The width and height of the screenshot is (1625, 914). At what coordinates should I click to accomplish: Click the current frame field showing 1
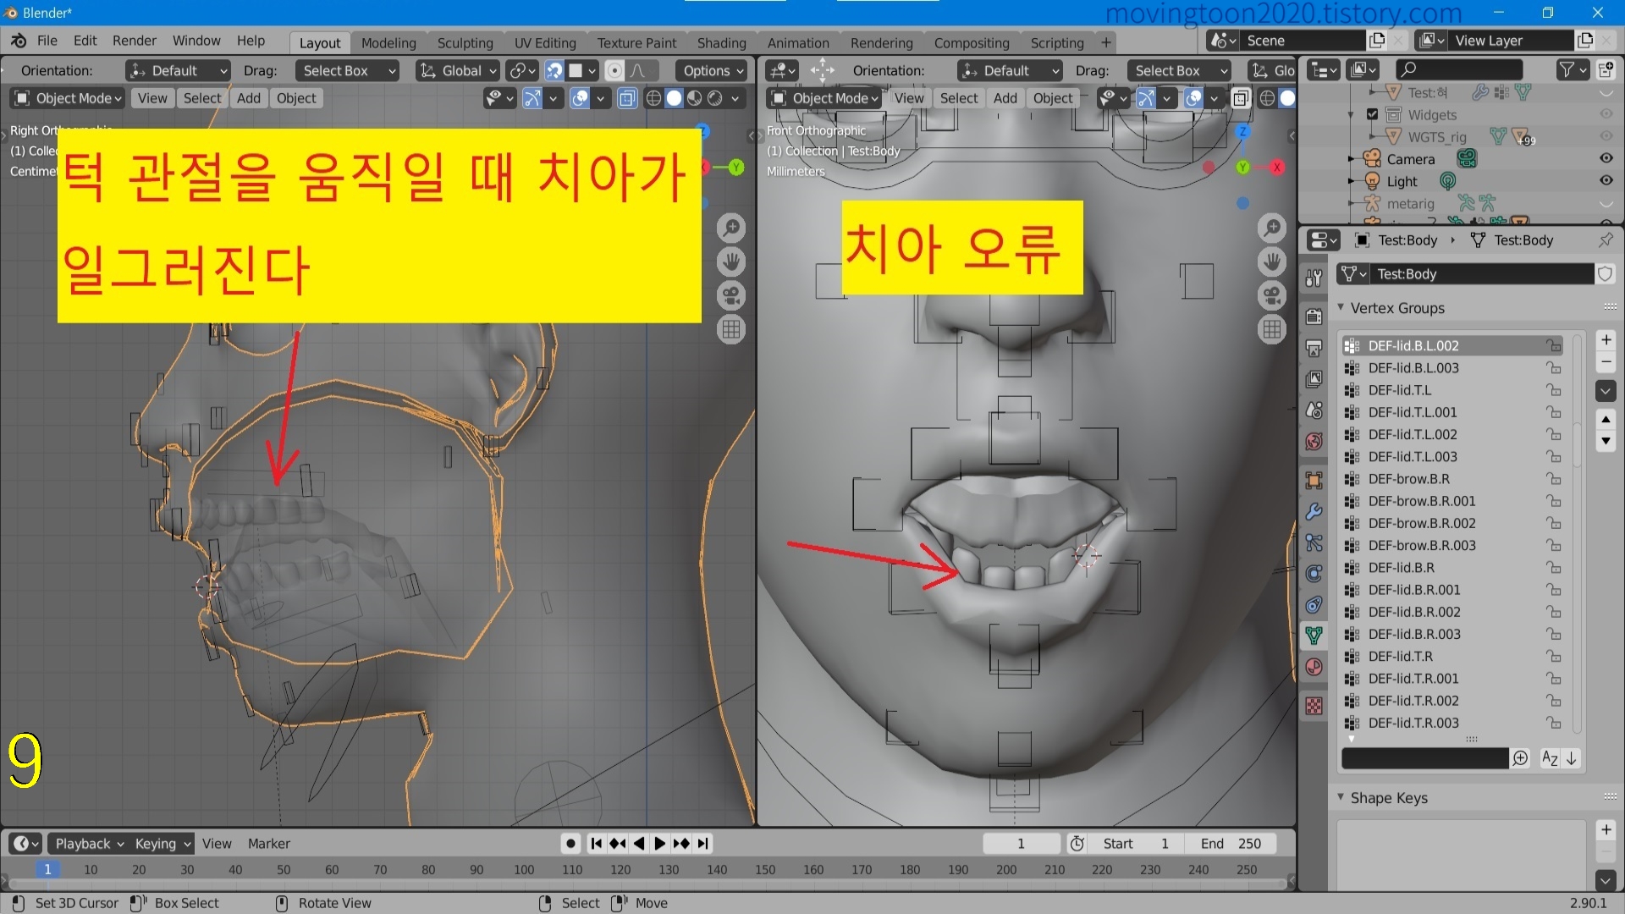(x=1021, y=844)
